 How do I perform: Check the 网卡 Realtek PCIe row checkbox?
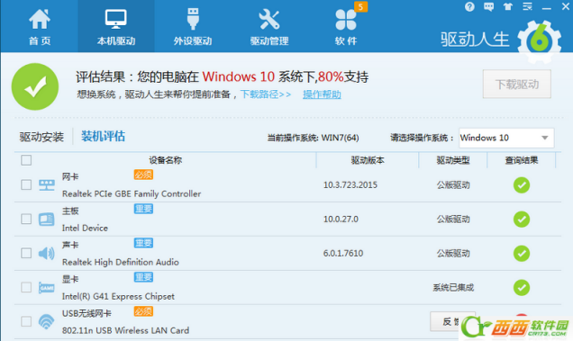coord(26,184)
